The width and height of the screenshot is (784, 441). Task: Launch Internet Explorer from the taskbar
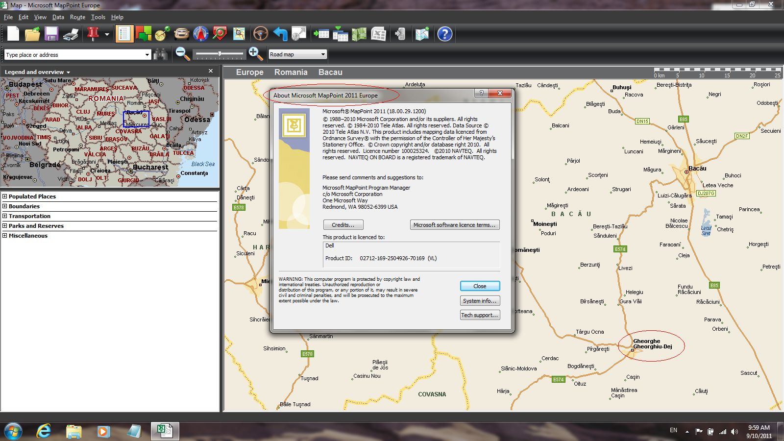point(44,431)
